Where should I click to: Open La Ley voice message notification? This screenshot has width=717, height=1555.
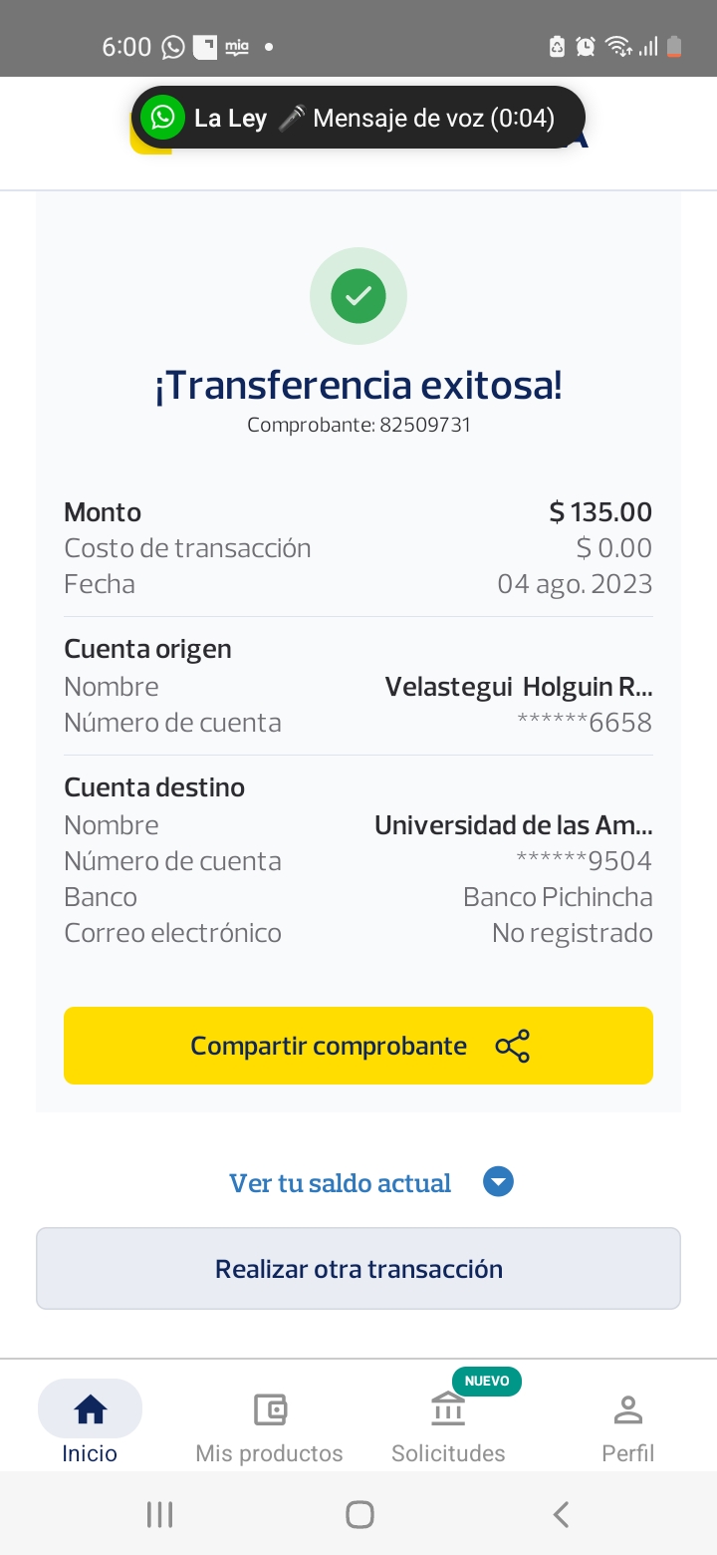click(373, 119)
